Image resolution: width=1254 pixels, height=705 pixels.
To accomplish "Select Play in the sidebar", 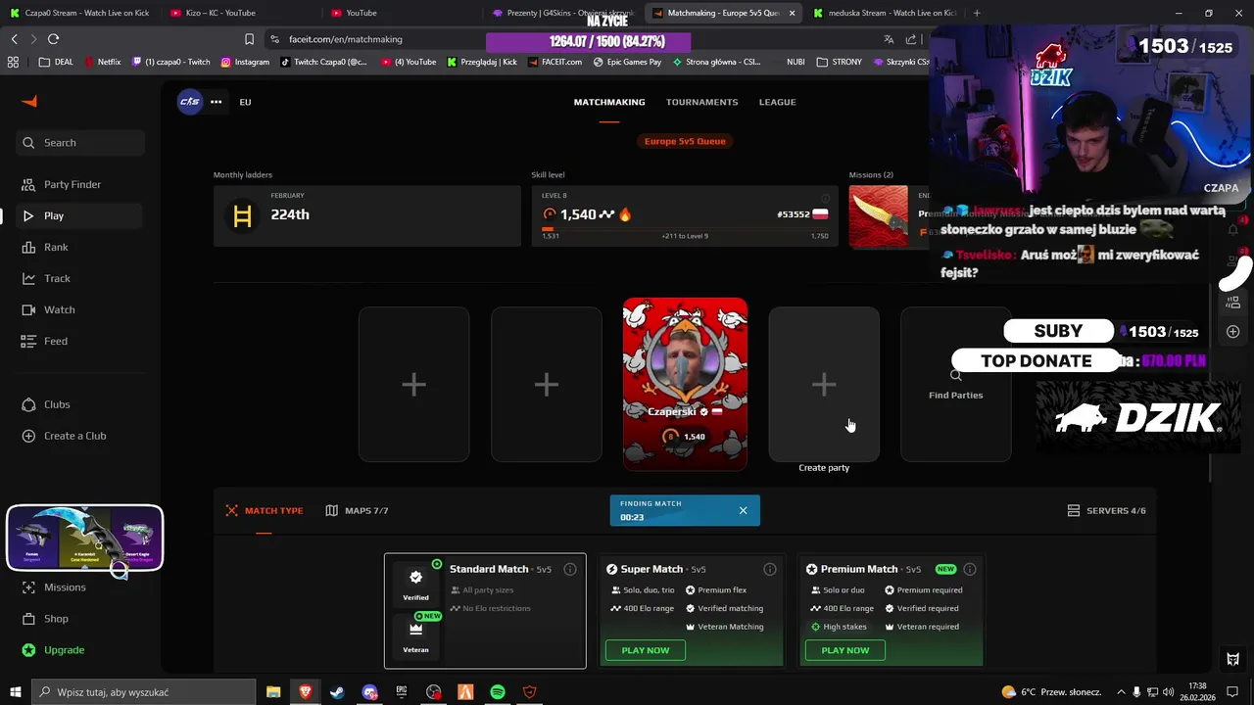I will coord(80,215).
